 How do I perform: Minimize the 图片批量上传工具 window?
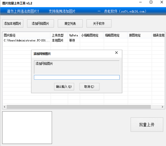(x=140, y=2)
